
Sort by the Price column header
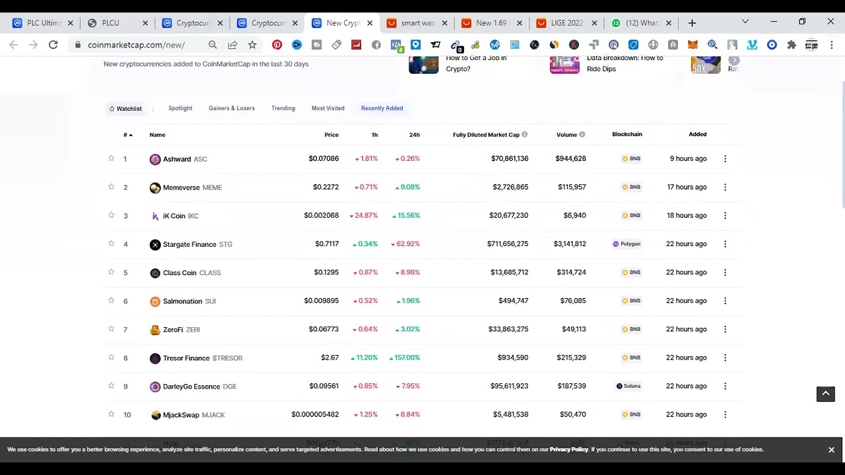331,135
